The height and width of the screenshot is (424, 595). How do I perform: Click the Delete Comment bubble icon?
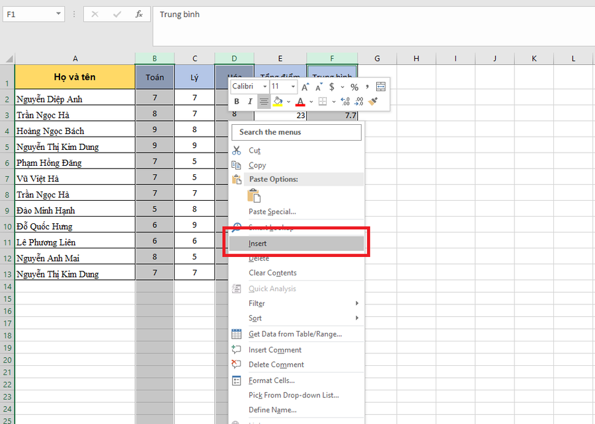[x=237, y=364]
